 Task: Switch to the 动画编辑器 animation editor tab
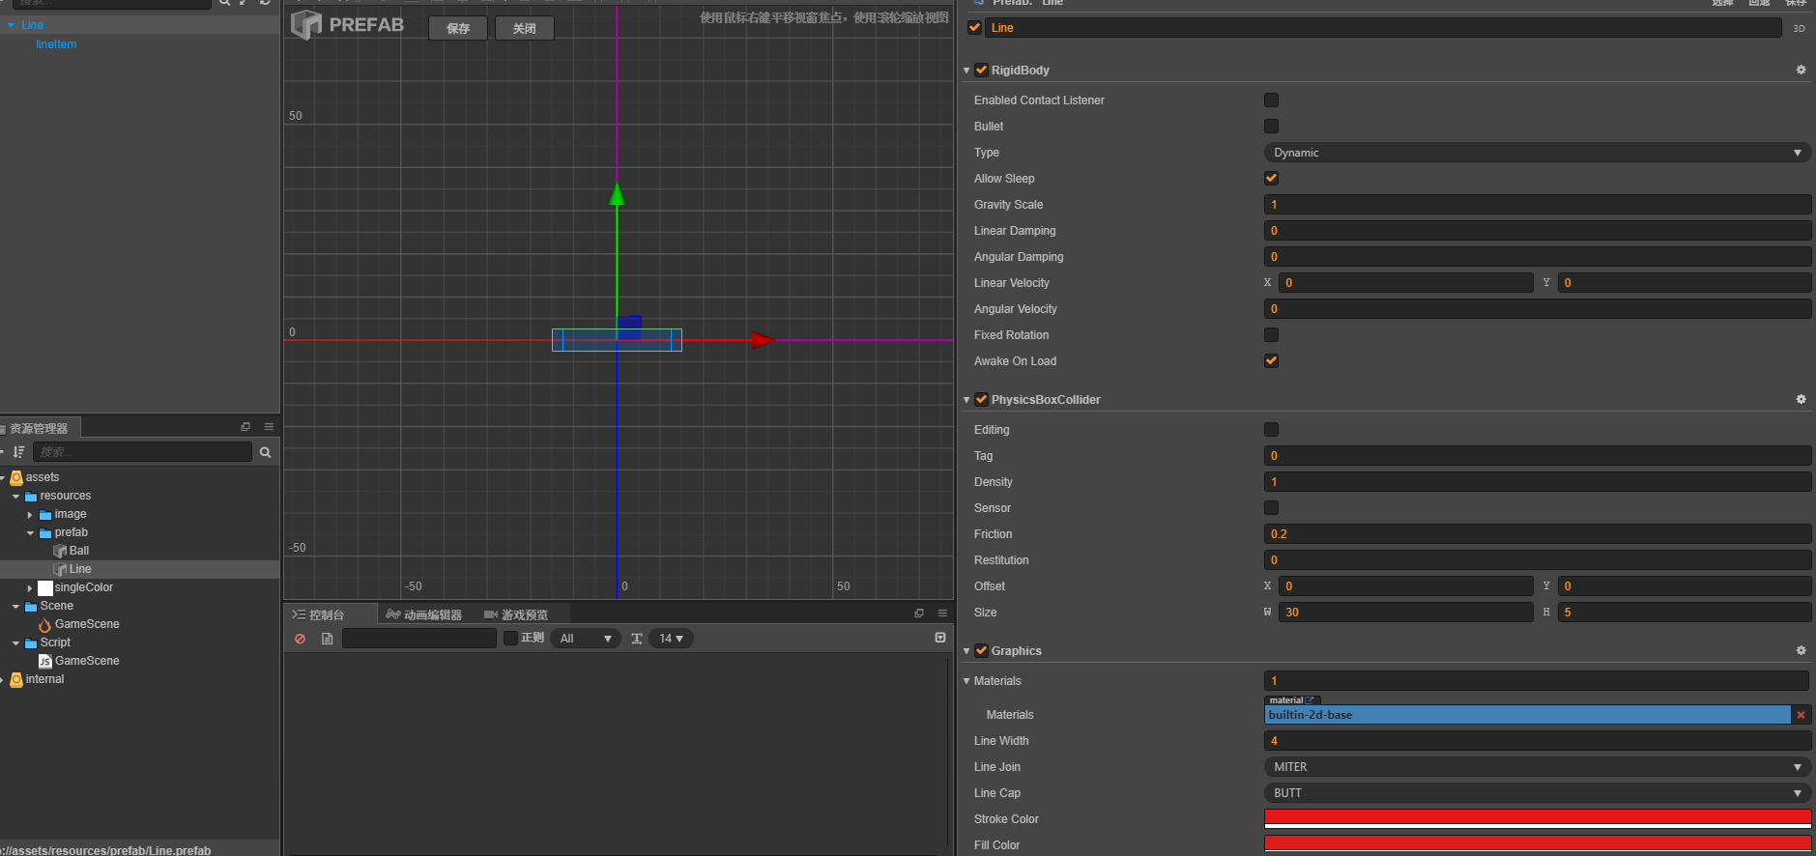[x=424, y=614]
